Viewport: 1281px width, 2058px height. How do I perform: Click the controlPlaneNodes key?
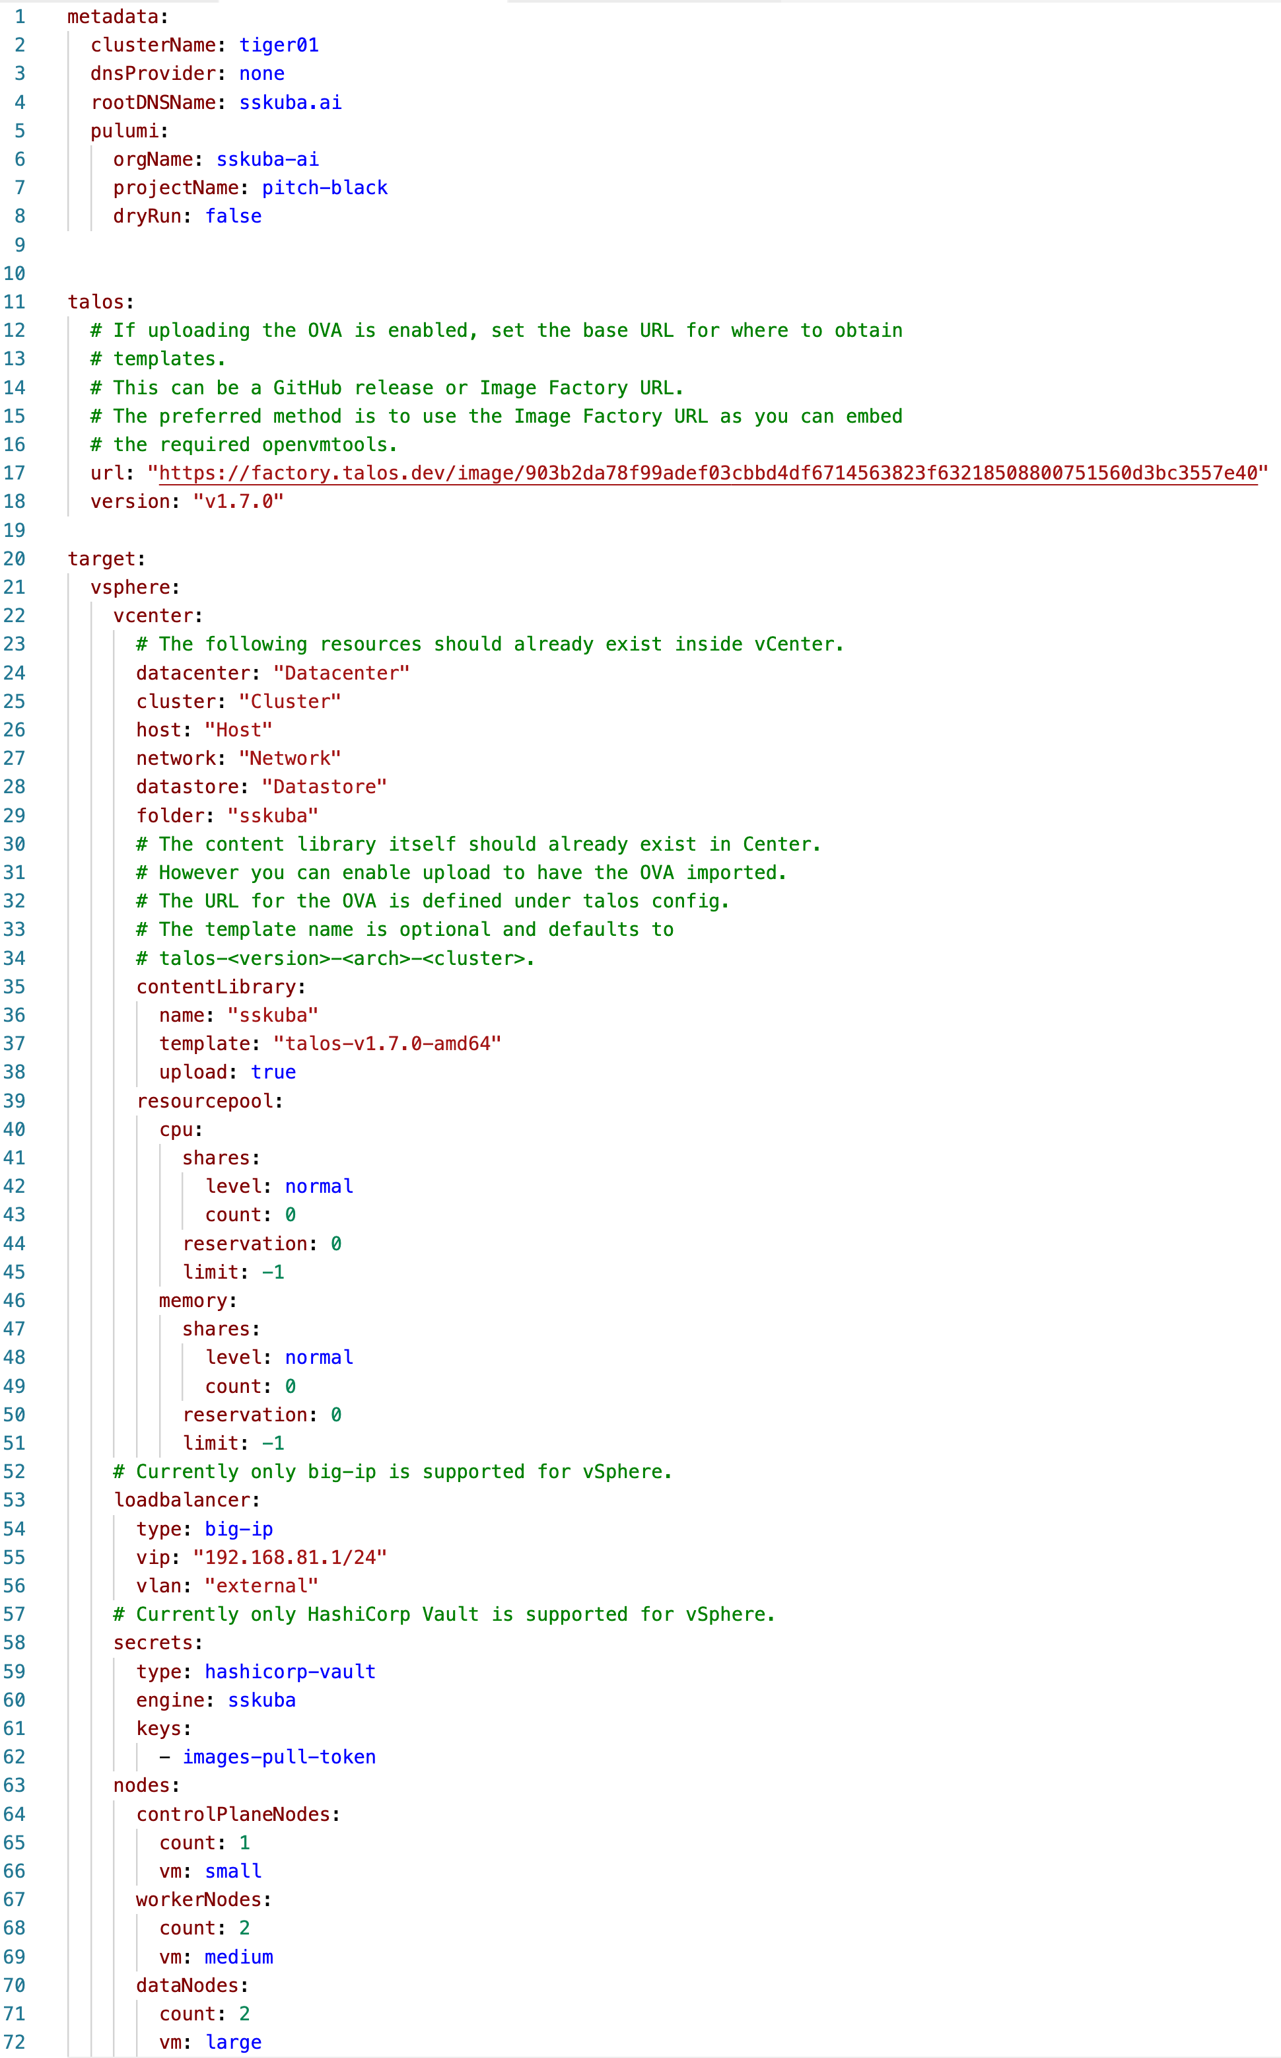(x=233, y=1814)
